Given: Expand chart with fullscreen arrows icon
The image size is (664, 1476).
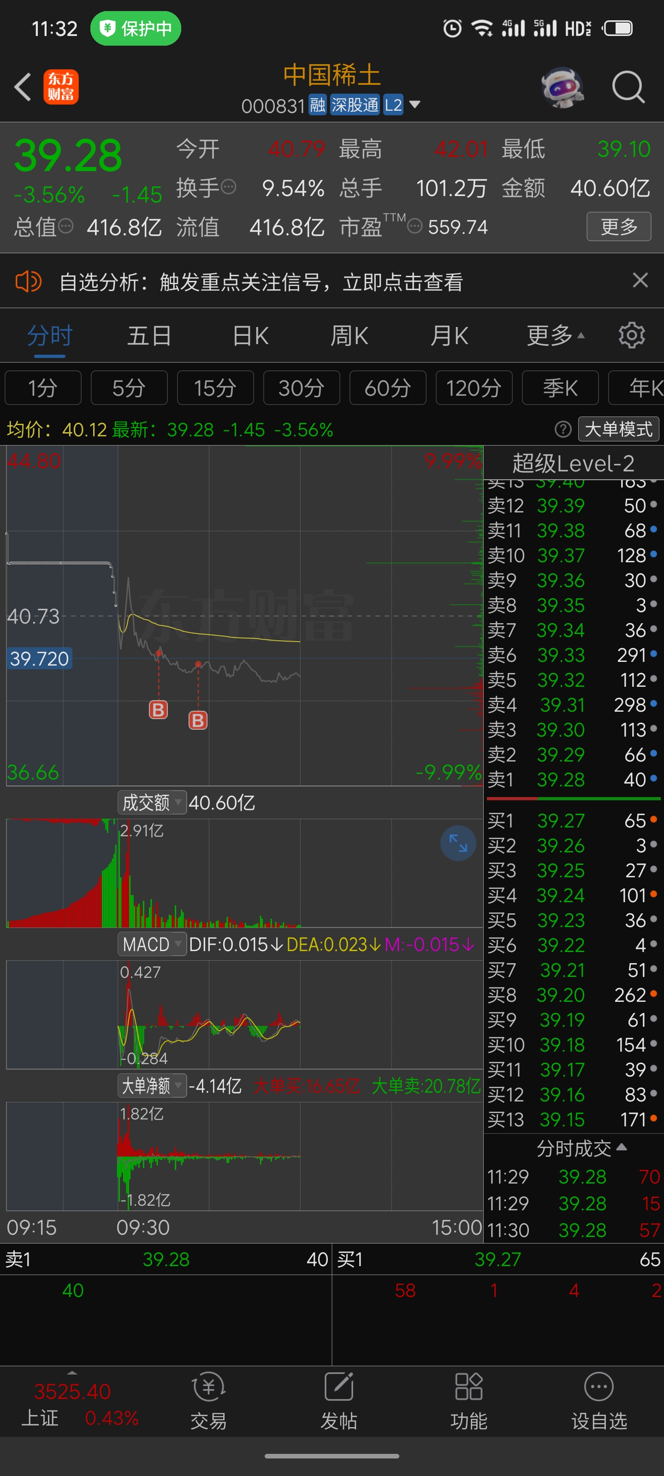Looking at the screenshot, I should click(x=458, y=843).
